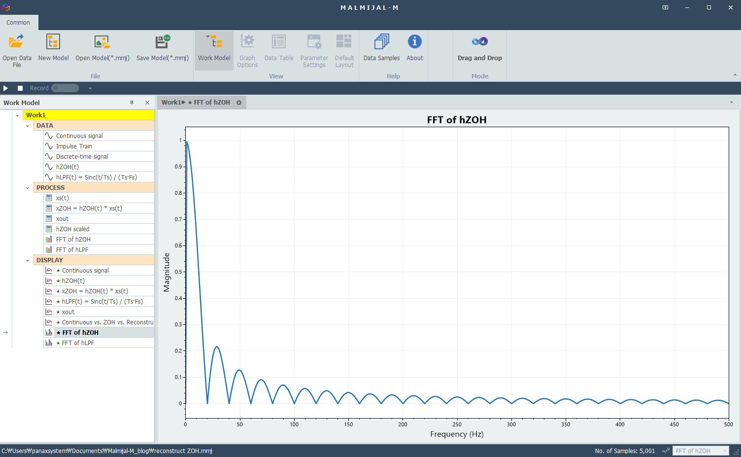Select xZOH = hZOH(t) * xs(t) process

[x=99, y=209]
